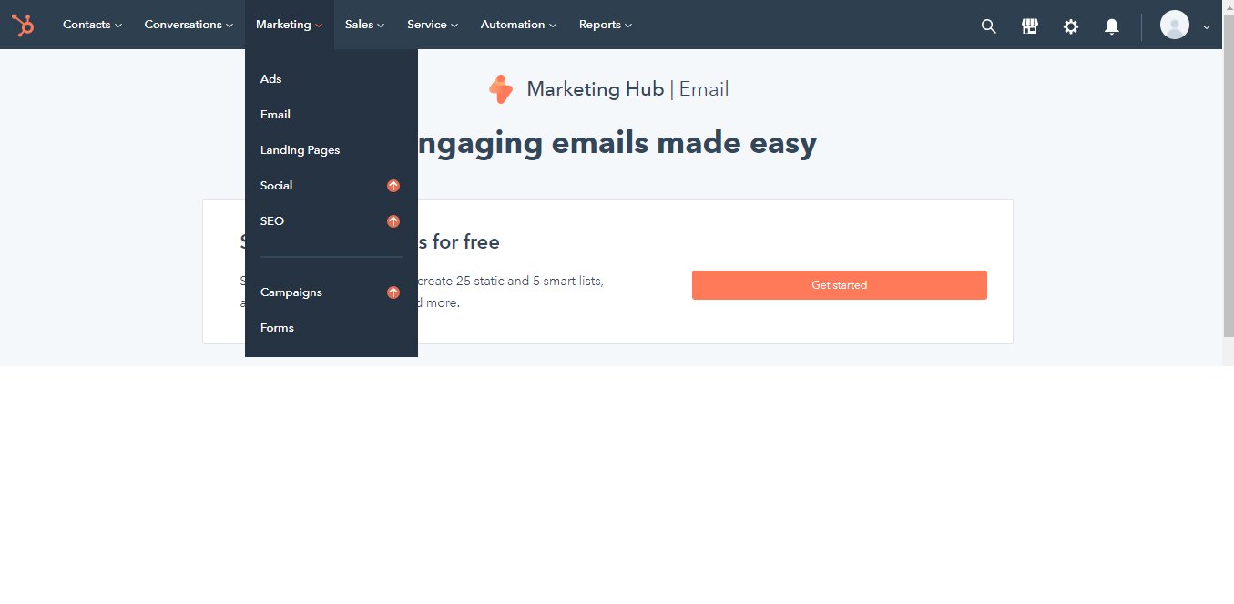Open the App Marketplace icon
Screen dimensions: 1234x604
click(x=1029, y=26)
